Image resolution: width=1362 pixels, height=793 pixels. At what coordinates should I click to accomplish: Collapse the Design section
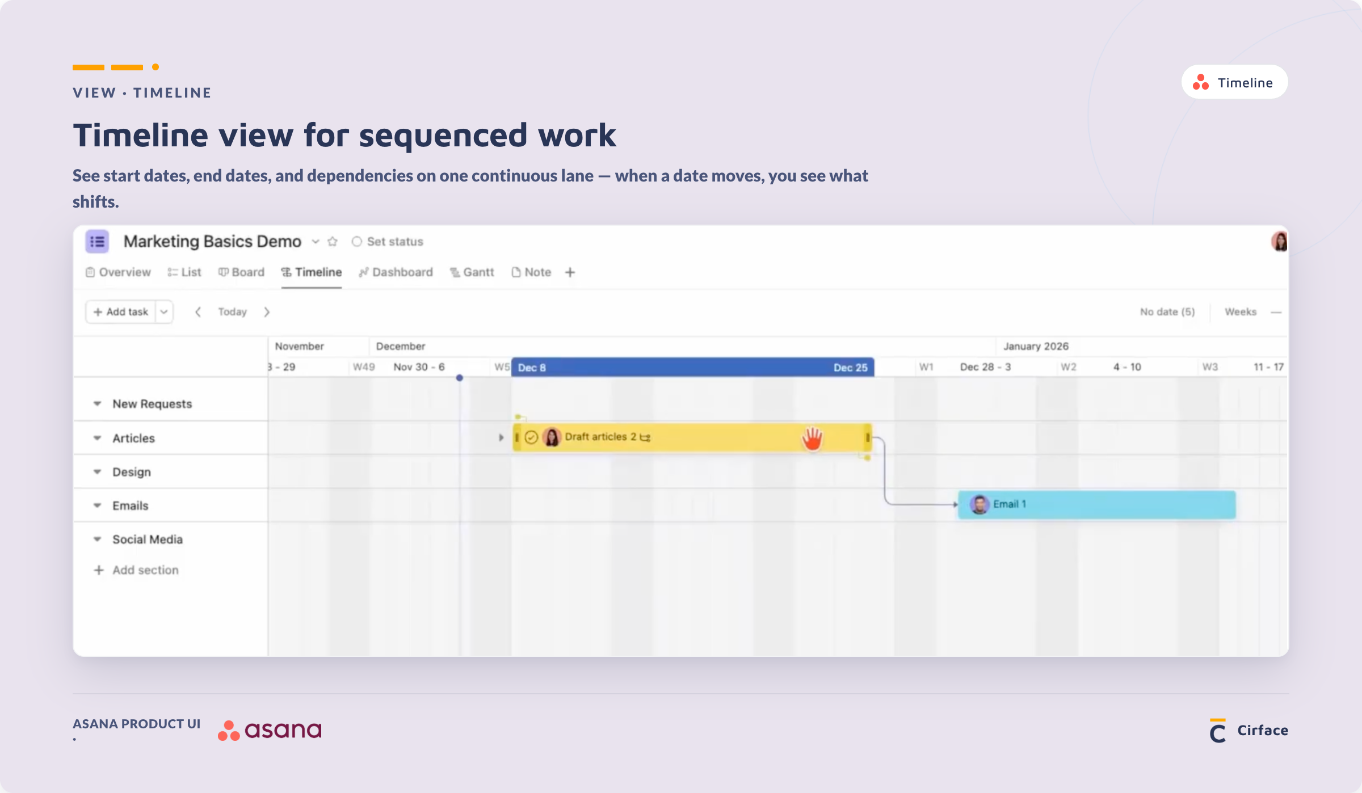[98, 472]
